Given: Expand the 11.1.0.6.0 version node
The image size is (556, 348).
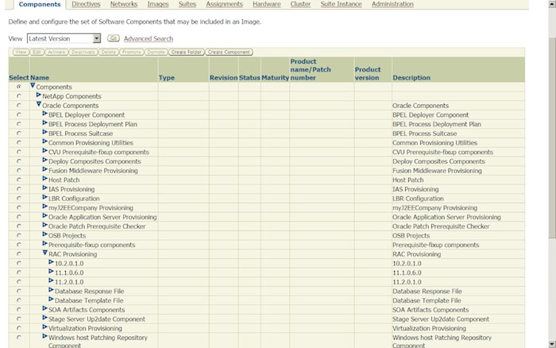Looking at the screenshot, I should 51,271.
